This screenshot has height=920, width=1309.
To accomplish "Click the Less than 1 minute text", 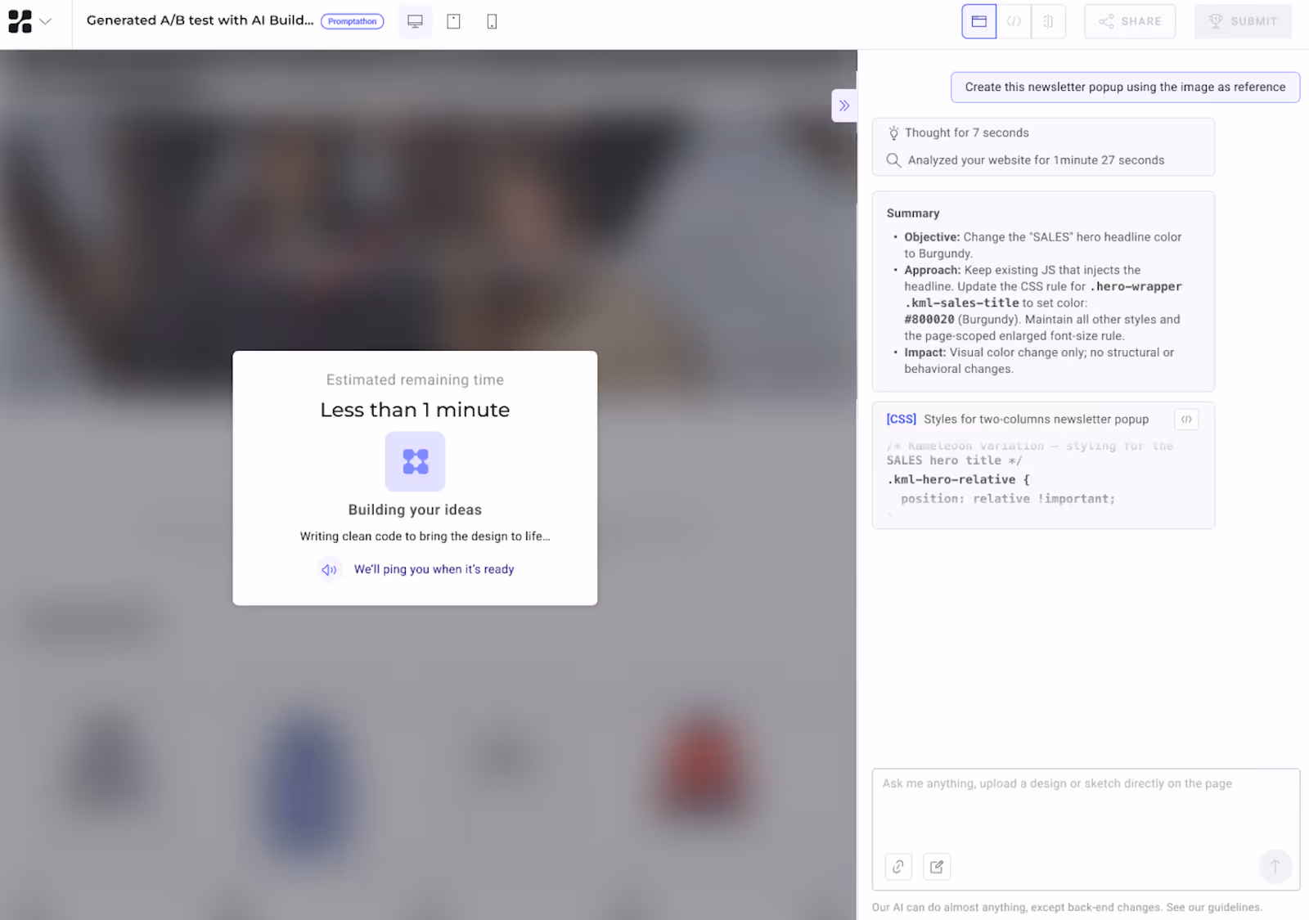I will coord(415,410).
